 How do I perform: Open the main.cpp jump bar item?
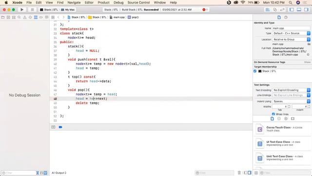[117, 18]
